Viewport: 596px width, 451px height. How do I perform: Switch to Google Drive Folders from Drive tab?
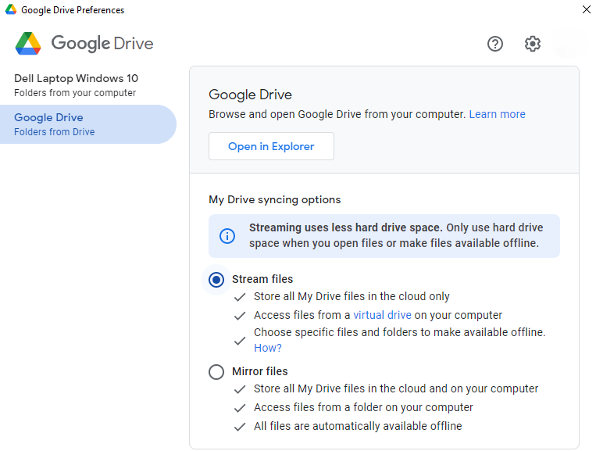[x=88, y=124]
